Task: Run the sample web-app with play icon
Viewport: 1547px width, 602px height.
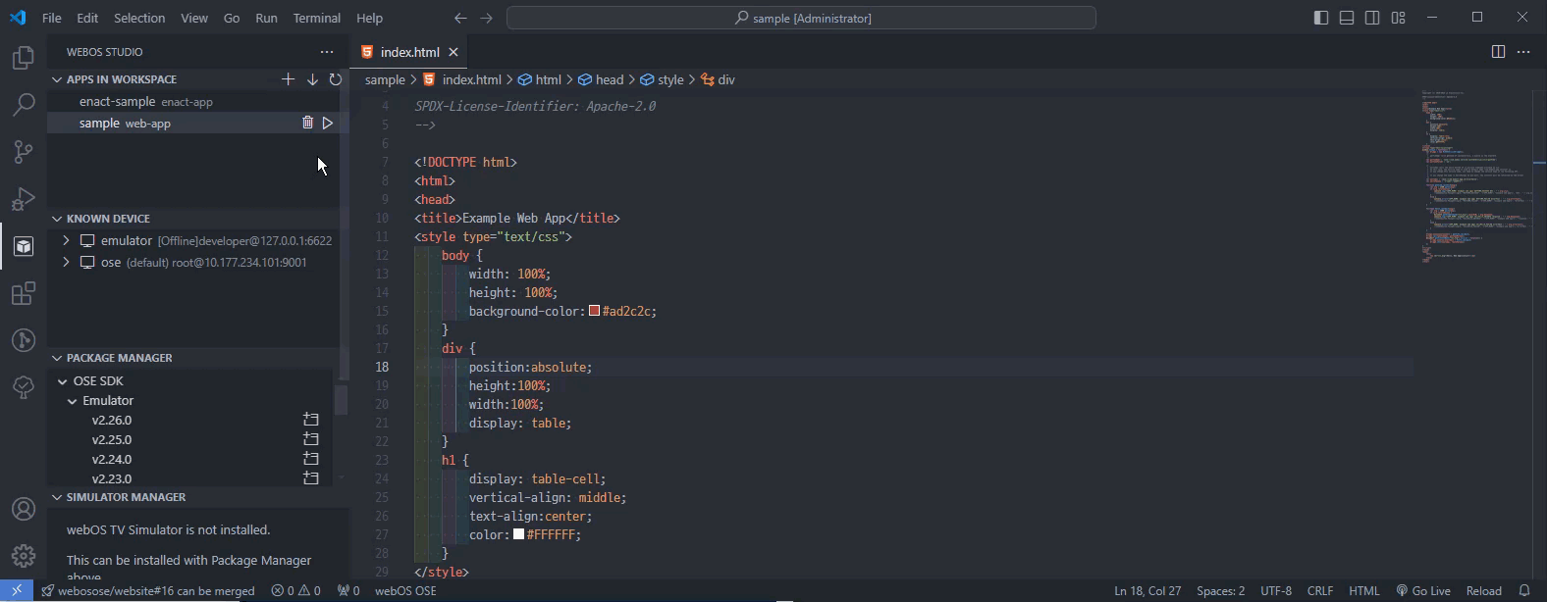Action: tap(328, 123)
